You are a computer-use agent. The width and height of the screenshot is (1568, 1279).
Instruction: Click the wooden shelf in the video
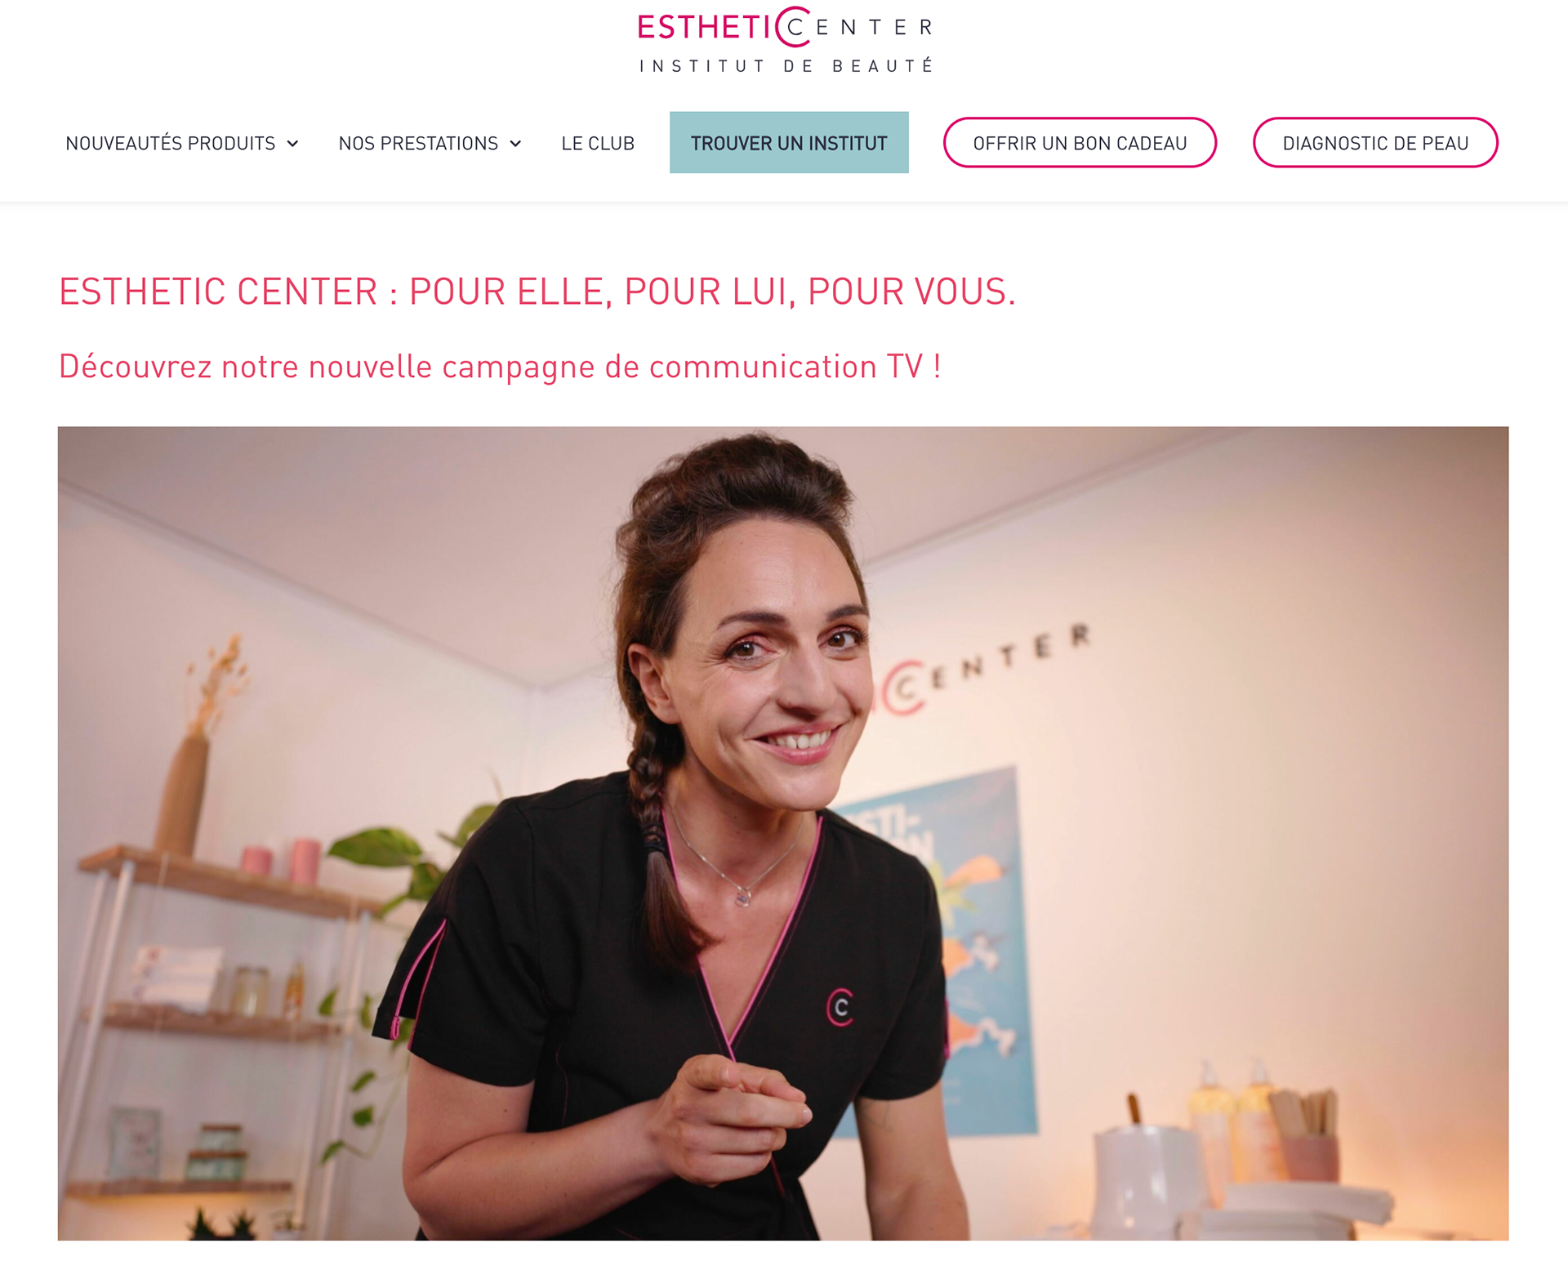click(220, 878)
